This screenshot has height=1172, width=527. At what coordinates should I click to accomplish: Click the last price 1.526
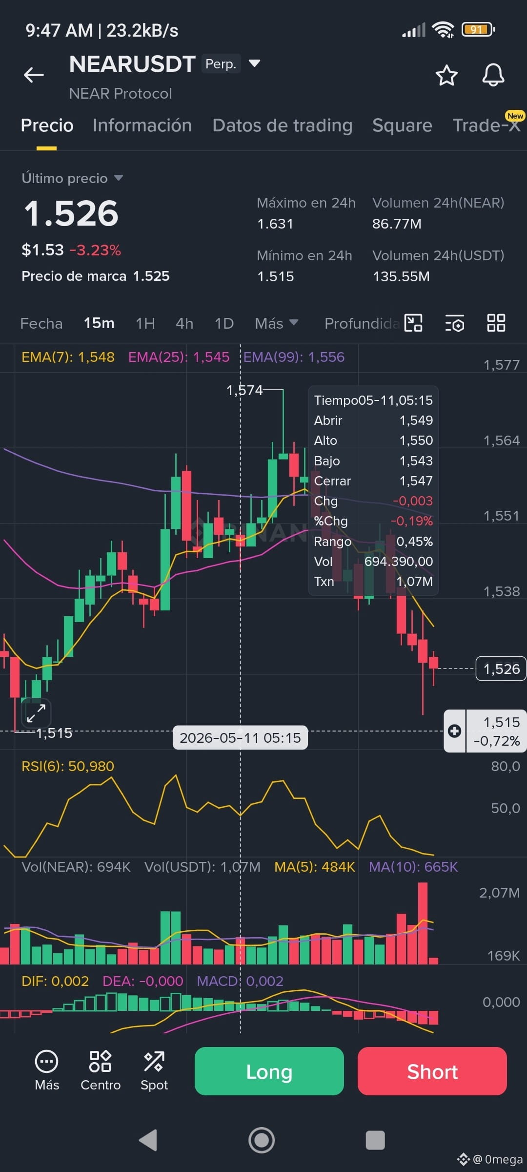click(71, 213)
